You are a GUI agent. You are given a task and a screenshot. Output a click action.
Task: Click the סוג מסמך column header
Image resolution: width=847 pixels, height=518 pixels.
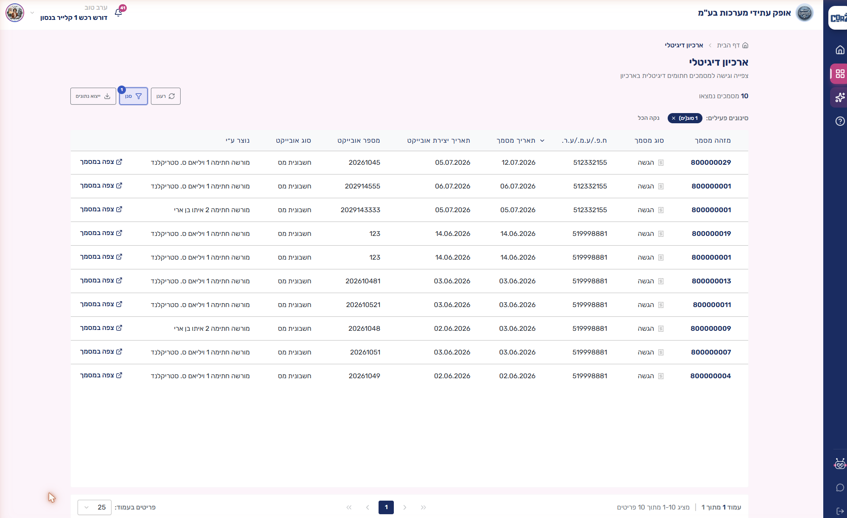[649, 141]
